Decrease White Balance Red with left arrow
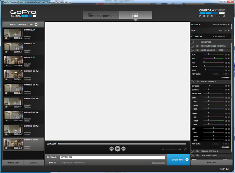 (226, 63)
